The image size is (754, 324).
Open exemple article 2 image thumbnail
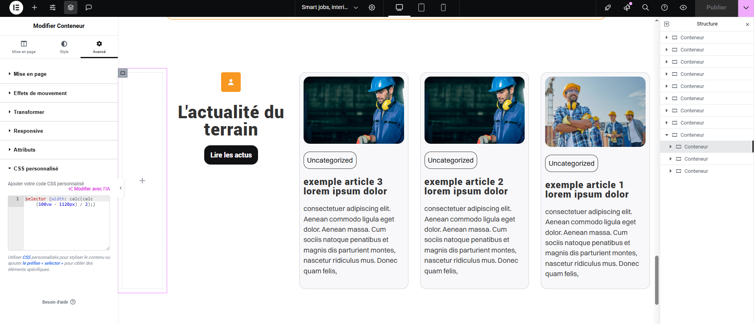click(474, 110)
